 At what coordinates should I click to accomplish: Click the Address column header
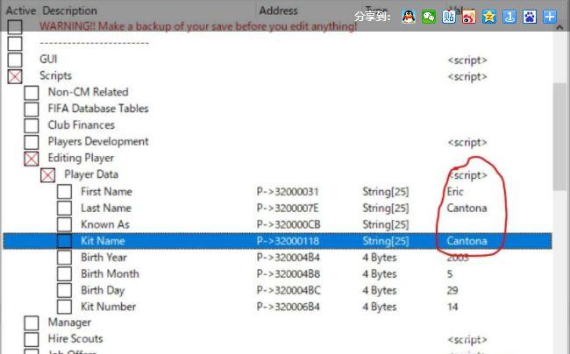pos(278,11)
